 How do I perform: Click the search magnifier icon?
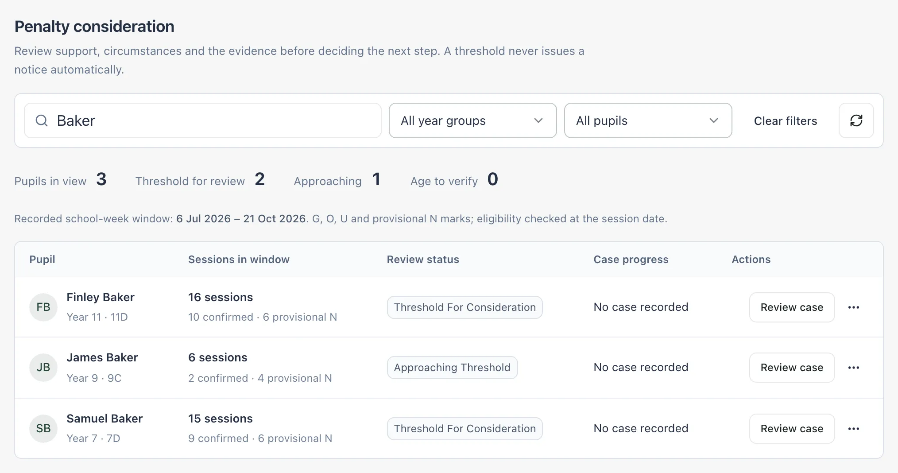[x=42, y=120]
